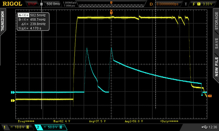219x131 pixels.
Task: Select channel 1 label at bottom
Action: coord(4,127)
